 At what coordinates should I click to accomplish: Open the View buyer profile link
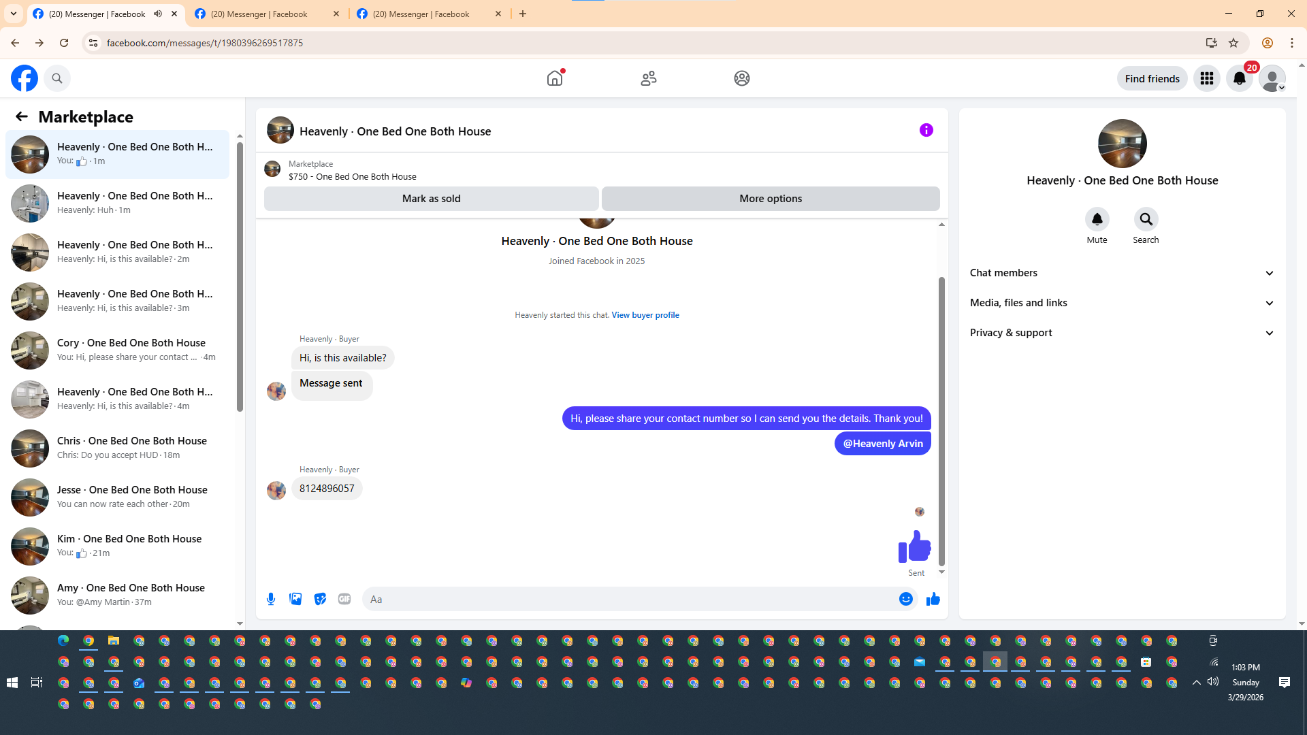point(645,315)
